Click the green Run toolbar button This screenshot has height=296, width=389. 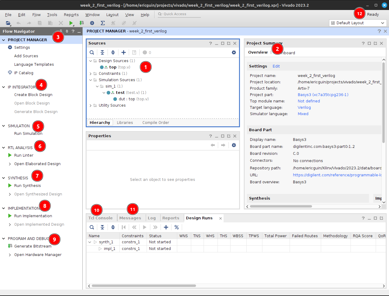(71, 23)
